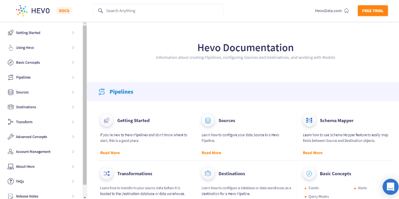Click the Using Hevo hand pointer icon
Screen dimensions: 399x199
pos(10,48)
